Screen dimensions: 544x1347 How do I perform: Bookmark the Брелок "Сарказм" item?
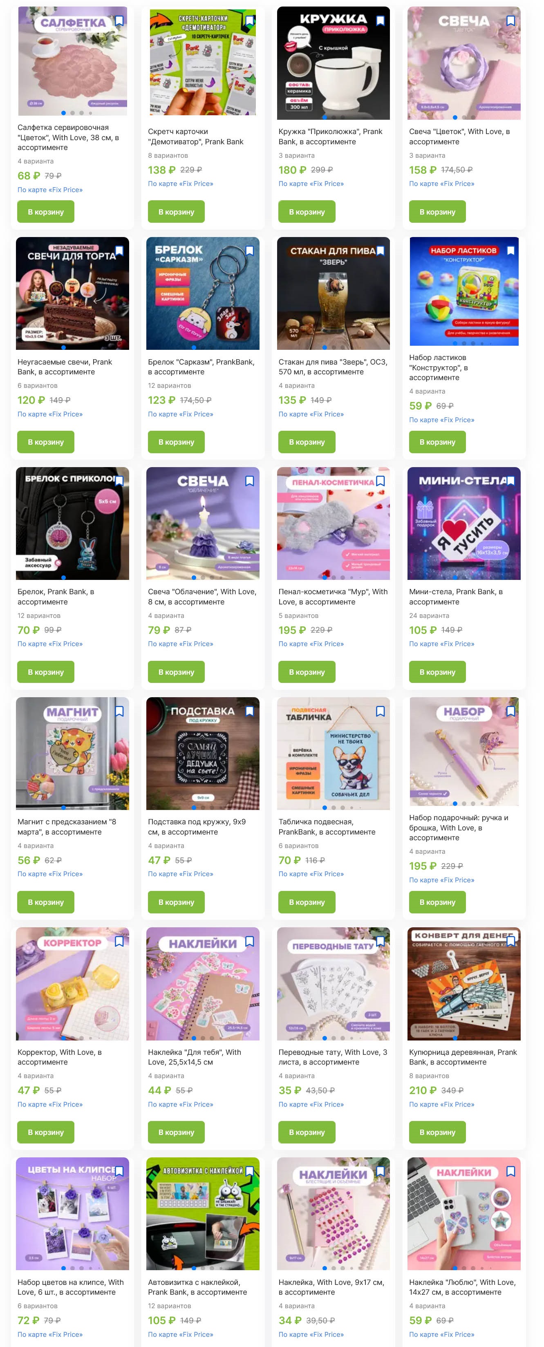click(x=249, y=251)
